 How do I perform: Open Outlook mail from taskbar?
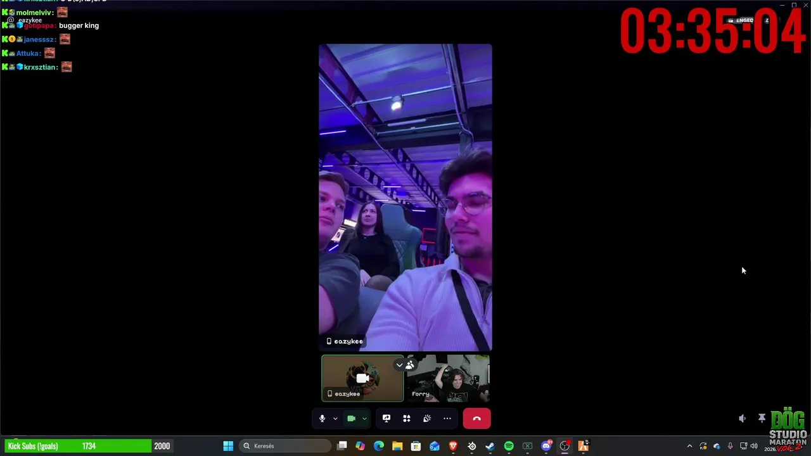435,446
